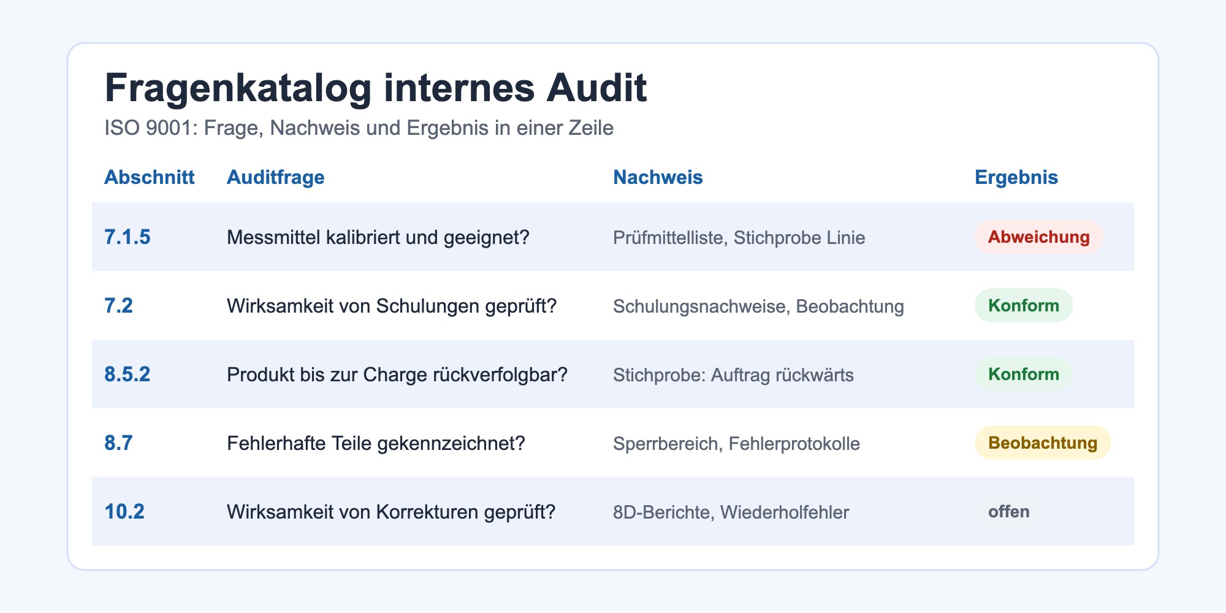
Task: Click question 'Fehlerhafte Teile gekennzeichnet?'
Action: [376, 443]
